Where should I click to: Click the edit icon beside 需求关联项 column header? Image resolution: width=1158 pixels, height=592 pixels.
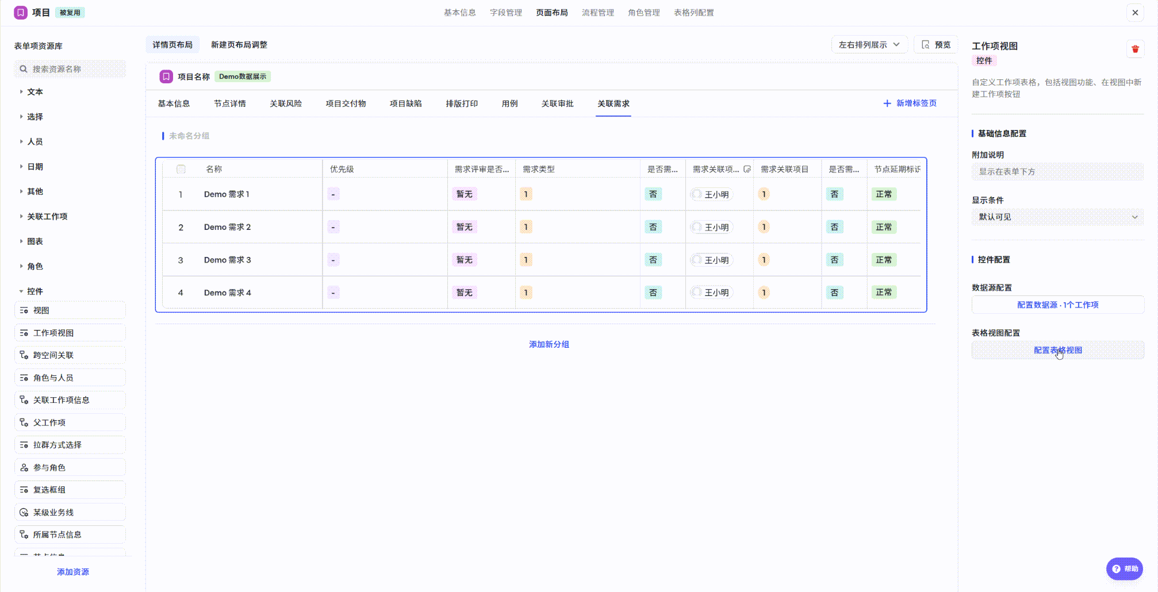click(747, 169)
